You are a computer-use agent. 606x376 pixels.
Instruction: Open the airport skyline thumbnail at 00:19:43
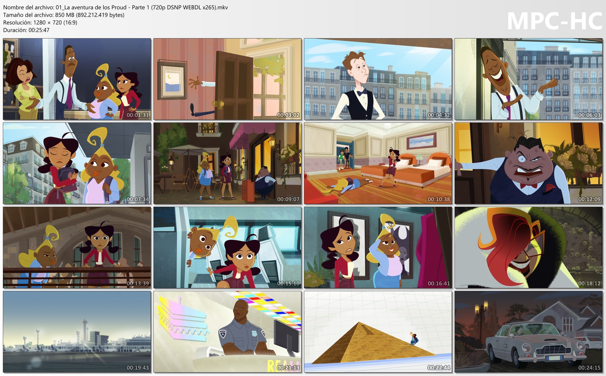coord(77,332)
